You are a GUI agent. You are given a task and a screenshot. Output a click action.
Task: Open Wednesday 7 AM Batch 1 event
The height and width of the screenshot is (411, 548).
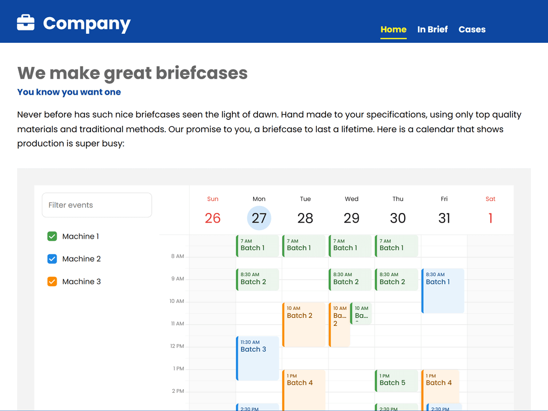(x=350, y=246)
